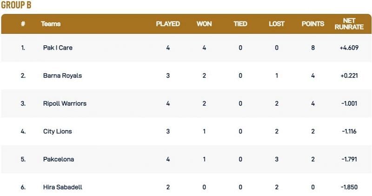Open the Barna Royals team entry
The width and height of the screenshot is (372, 196).
(62, 76)
